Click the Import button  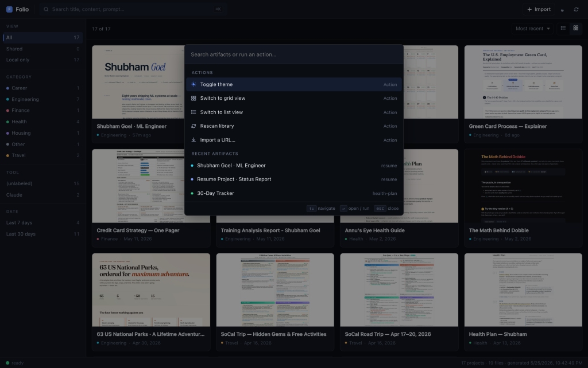(539, 9)
